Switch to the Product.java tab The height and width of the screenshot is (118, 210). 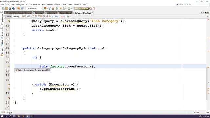[x=65, y=13]
